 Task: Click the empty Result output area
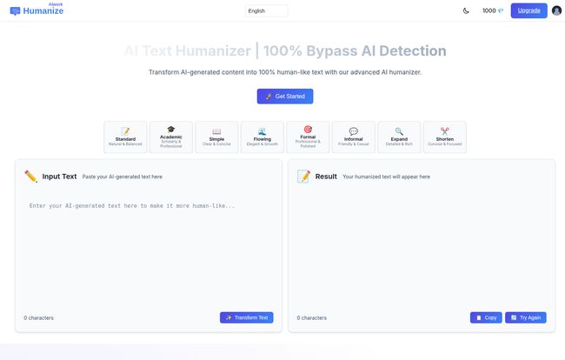(x=422, y=249)
